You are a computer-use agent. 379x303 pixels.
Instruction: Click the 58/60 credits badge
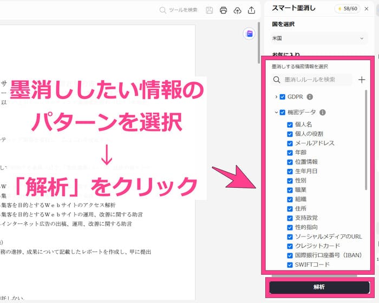pyautogui.click(x=348, y=9)
